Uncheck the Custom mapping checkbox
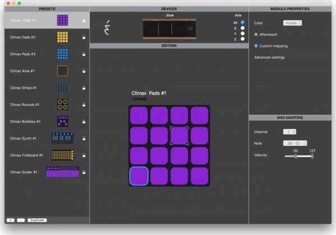336x235 pixels. tap(256, 46)
